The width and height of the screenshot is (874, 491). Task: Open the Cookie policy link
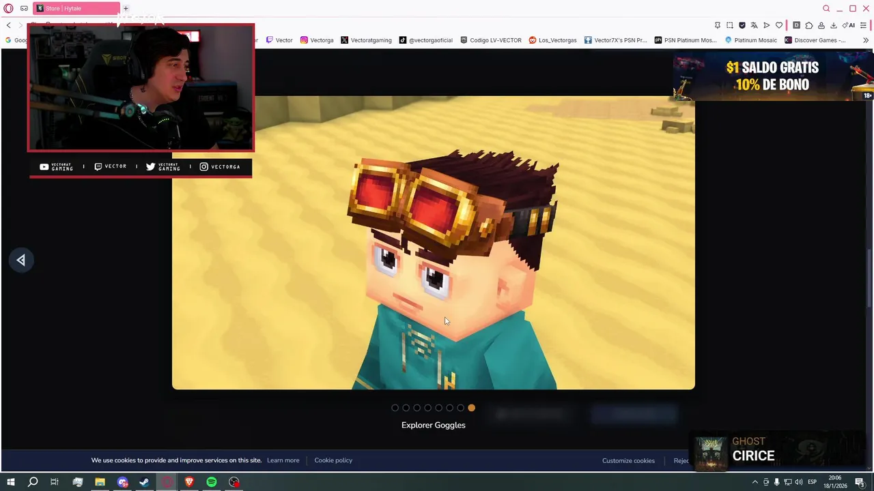tap(333, 460)
